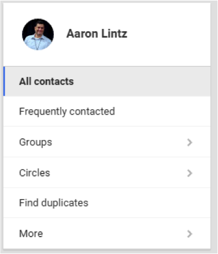The height and width of the screenshot is (254, 218).
Task: Show extra options using the More row arrow icon
Action: coord(190,234)
